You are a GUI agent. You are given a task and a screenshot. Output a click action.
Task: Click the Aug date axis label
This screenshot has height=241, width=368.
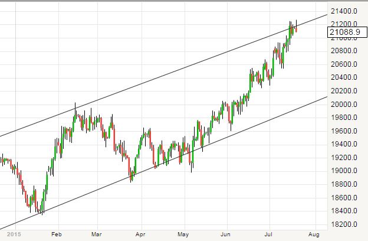pos(314,234)
